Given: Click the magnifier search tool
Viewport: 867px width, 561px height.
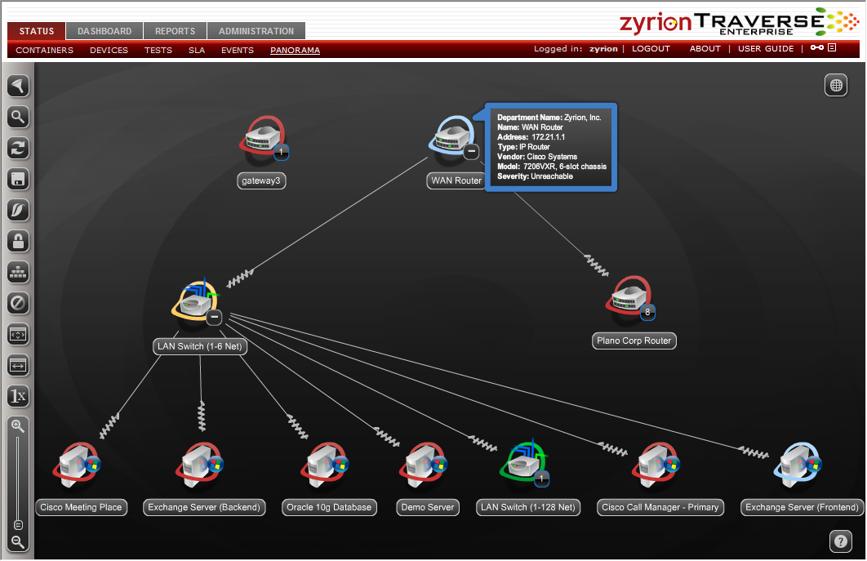Looking at the screenshot, I should [18, 117].
